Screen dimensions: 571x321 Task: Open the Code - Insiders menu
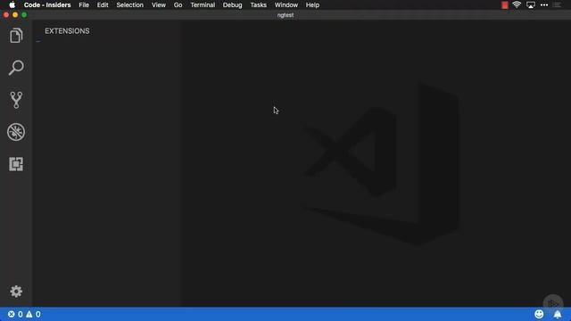47,4
